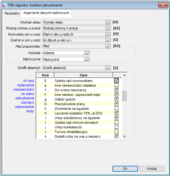Toggle Inne nieobec. usprawiedl.niepł checkbox
The image size is (170, 176).
pyautogui.click(x=117, y=94)
